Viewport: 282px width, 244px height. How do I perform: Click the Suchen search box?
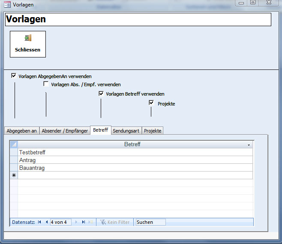click(151, 222)
